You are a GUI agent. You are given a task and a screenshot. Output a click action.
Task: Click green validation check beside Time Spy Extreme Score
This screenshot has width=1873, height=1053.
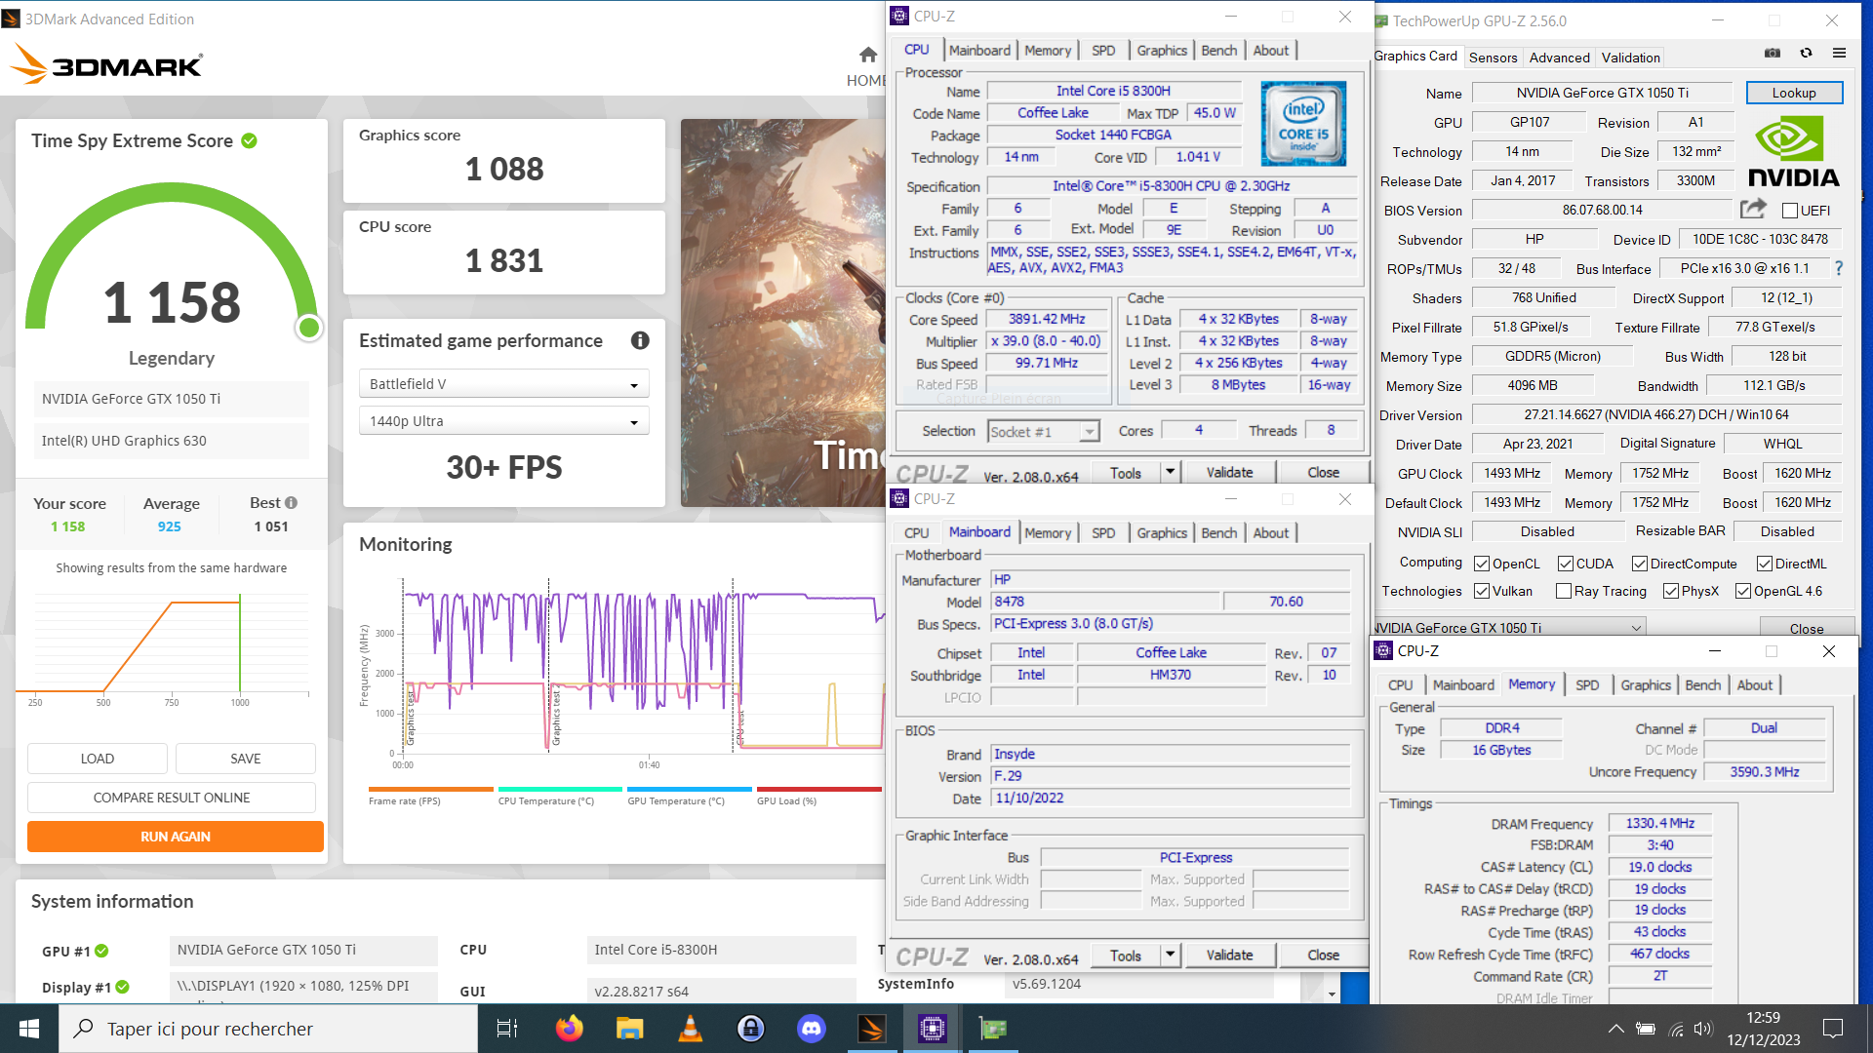tap(250, 140)
